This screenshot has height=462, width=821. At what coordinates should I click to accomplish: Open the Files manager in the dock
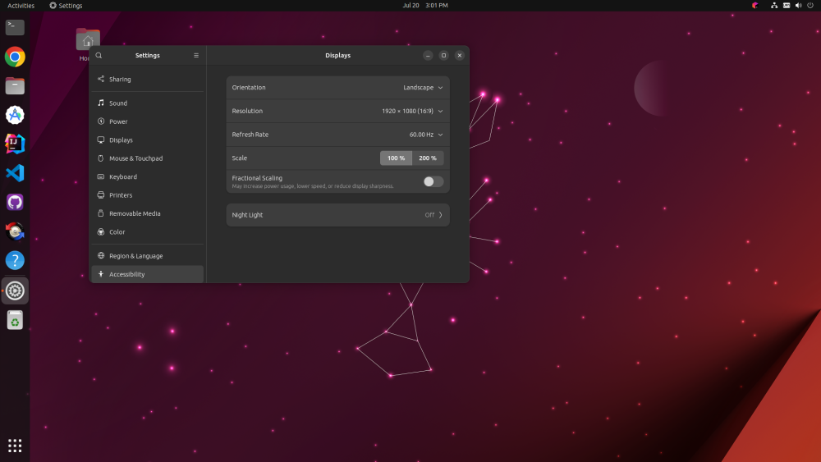15,86
